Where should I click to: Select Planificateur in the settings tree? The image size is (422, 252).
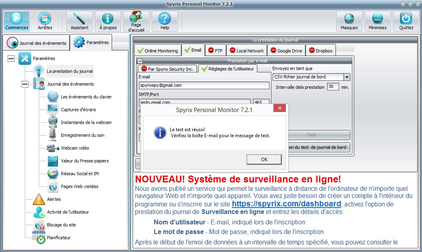coord(59,238)
